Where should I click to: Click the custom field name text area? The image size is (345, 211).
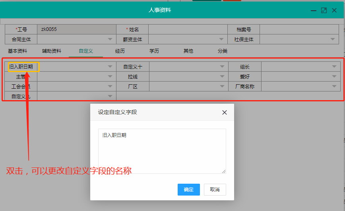pos(162,151)
